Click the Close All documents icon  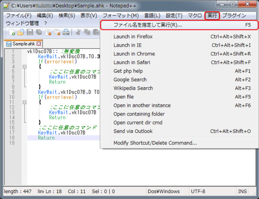point(57,32)
